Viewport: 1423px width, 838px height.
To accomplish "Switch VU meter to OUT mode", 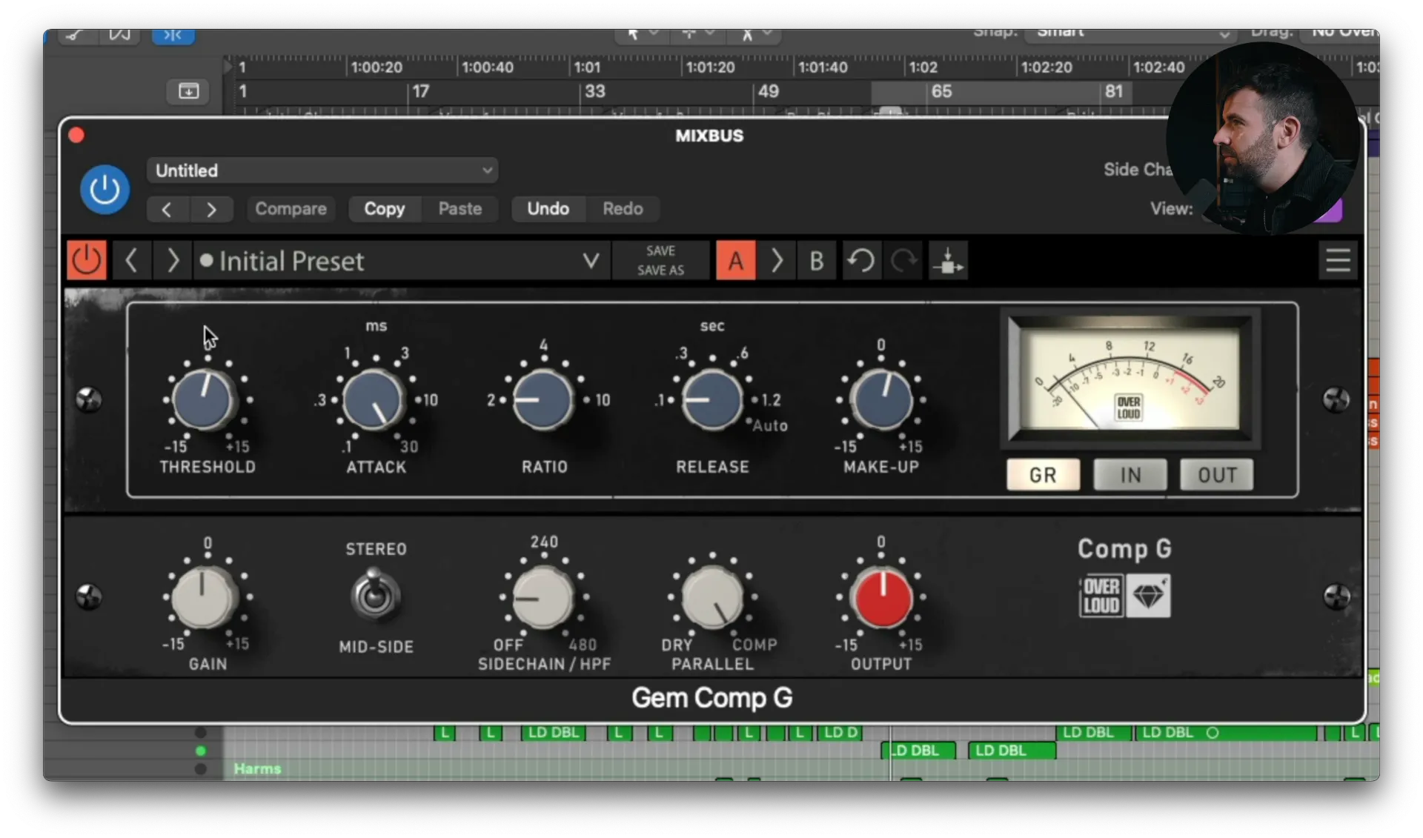I will click(x=1217, y=475).
